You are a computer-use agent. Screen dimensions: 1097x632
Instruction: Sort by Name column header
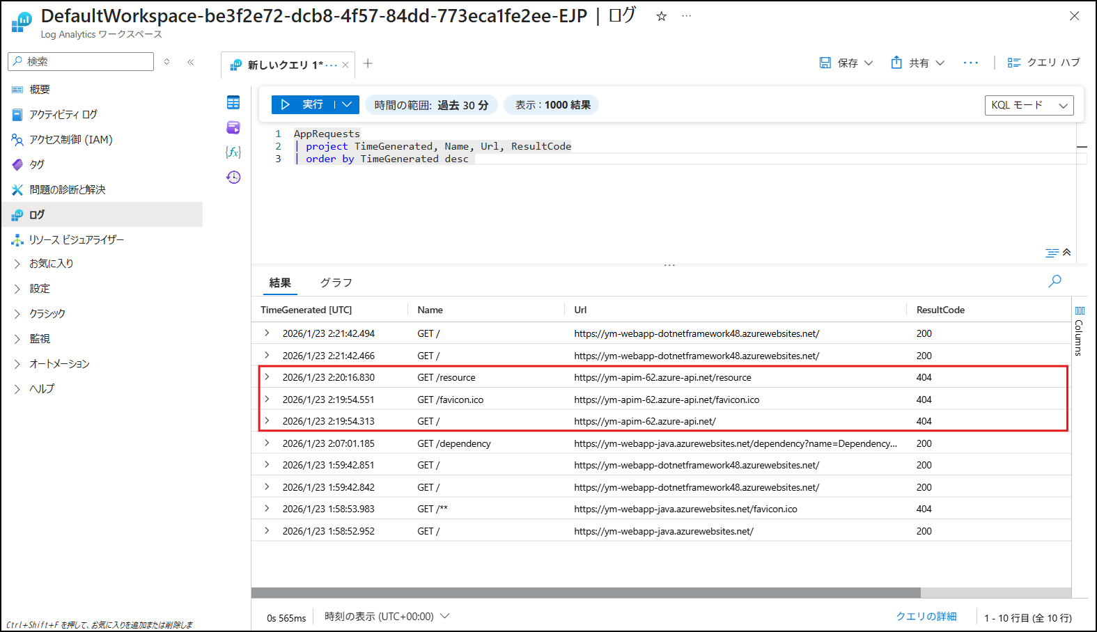click(430, 310)
